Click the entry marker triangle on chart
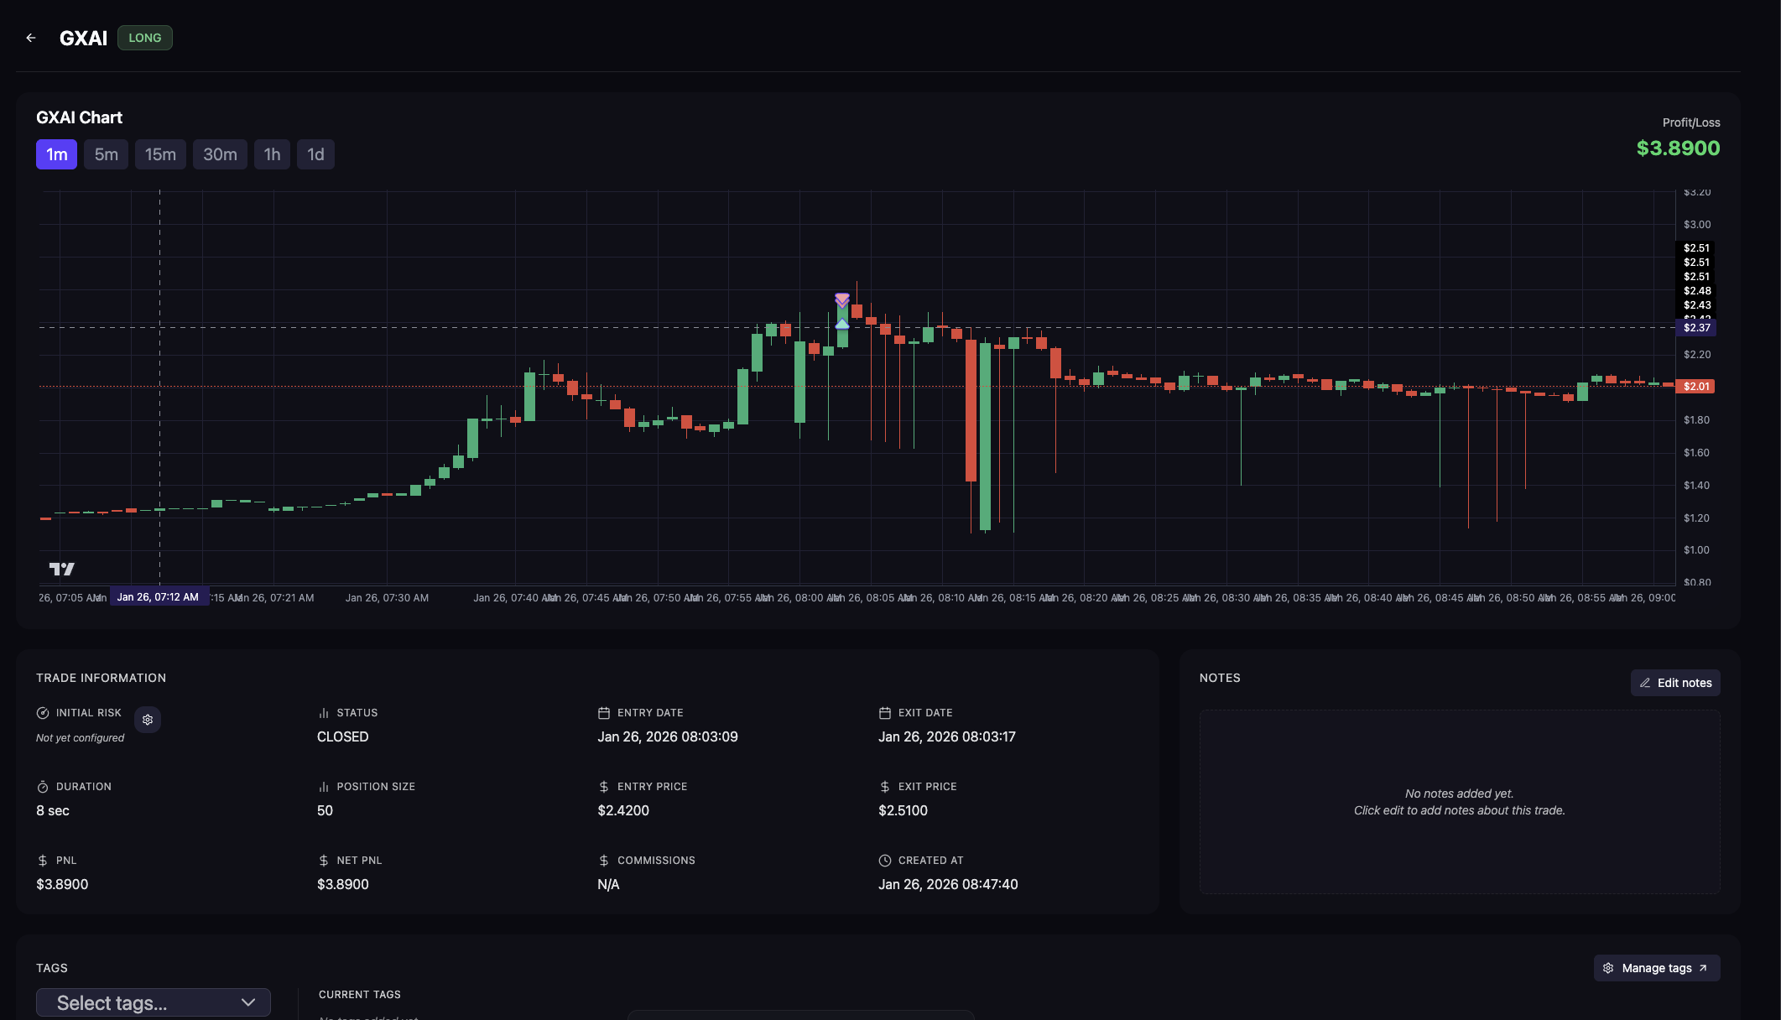Screen dimensions: 1781x1020 (842, 324)
